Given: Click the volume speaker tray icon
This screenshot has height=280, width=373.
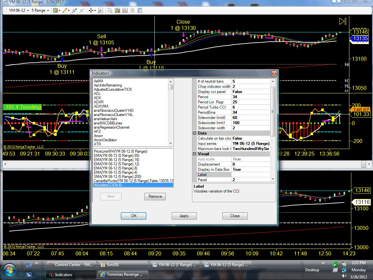Looking at the screenshot, I should click(x=344, y=276).
